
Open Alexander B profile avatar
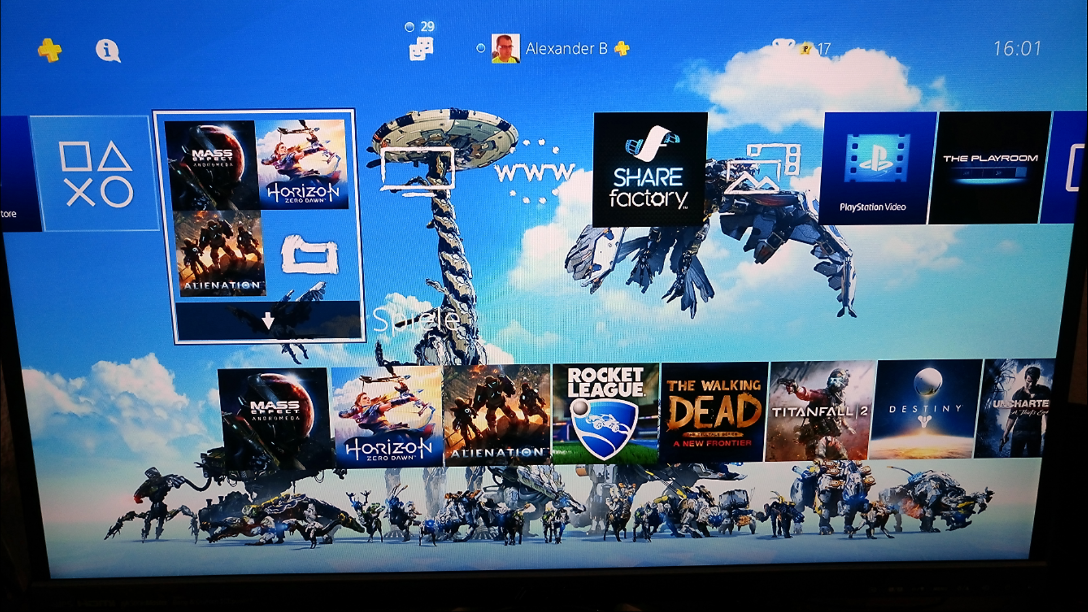tap(505, 49)
